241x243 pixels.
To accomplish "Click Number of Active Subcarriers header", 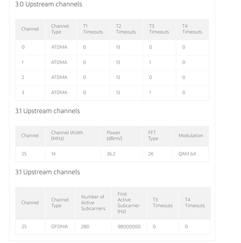I will point(93,203).
